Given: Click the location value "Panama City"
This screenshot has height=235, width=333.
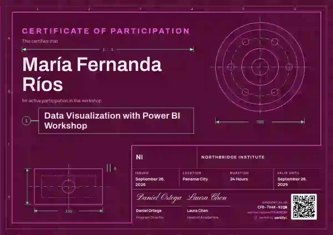Looking at the screenshot, I should coord(195,179).
